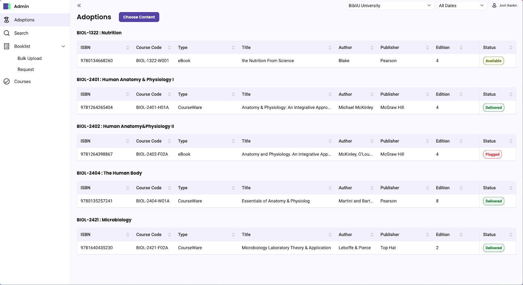Click the Search magnifier icon in sidebar
This screenshot has height=285, width=523.
[x=7, y=33]
